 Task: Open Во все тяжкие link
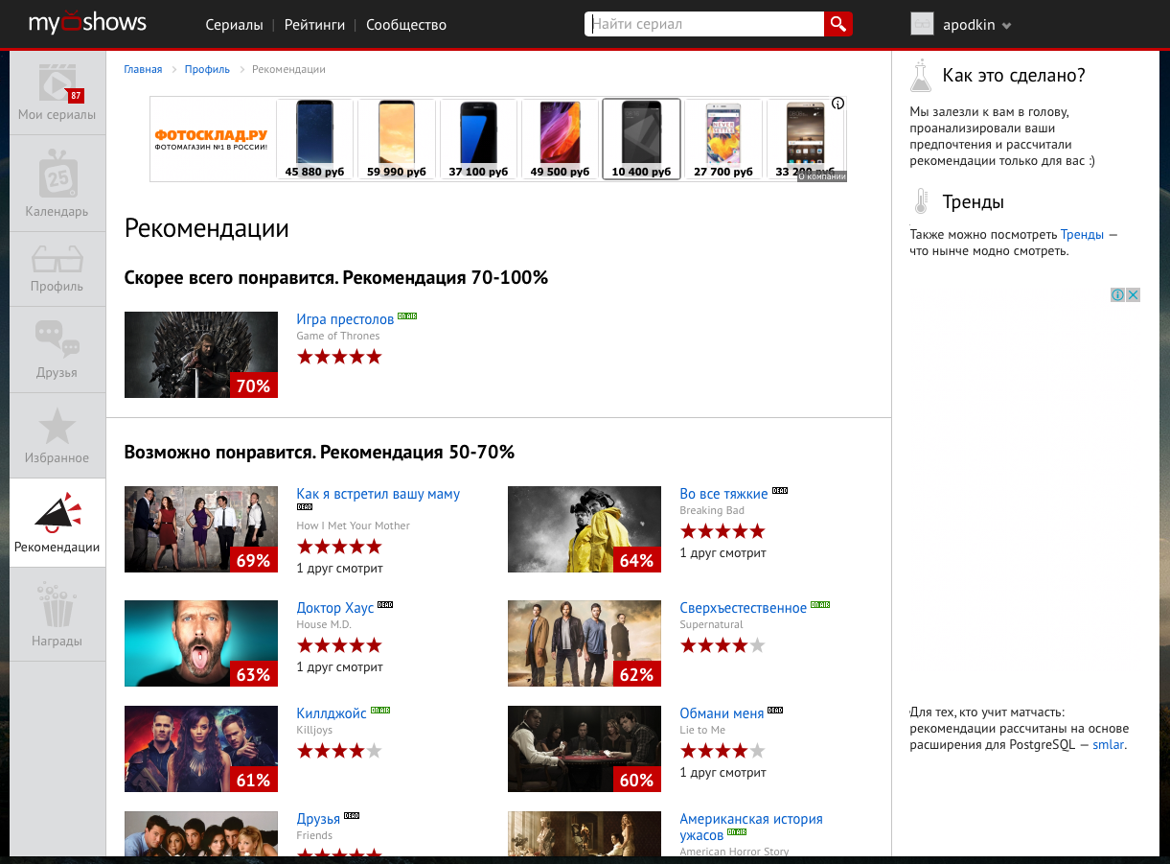(723, 494)
